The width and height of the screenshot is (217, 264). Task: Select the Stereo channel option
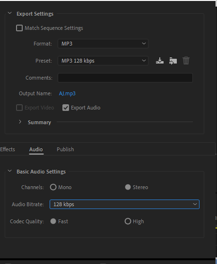coord(128,187)
